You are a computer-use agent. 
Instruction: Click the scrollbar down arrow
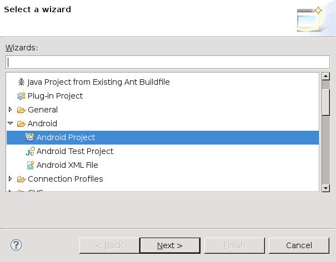point(325,188)
